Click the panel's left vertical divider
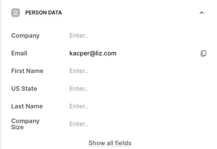Screen dimensions: 217x149 [x=1, y=74]
